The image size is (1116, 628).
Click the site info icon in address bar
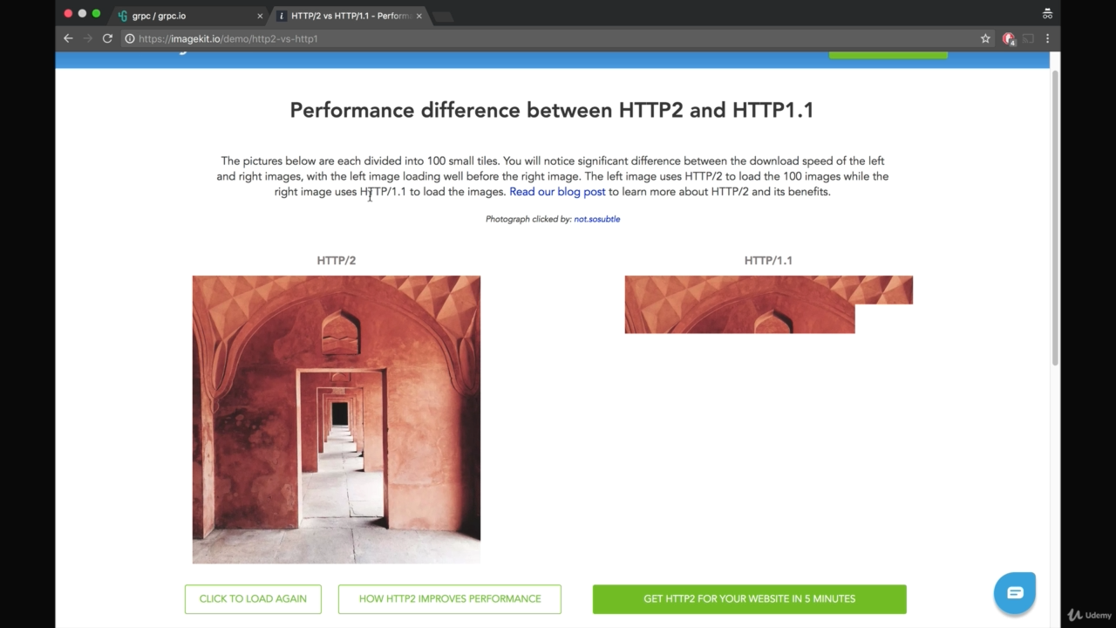(x=129, y=38)
